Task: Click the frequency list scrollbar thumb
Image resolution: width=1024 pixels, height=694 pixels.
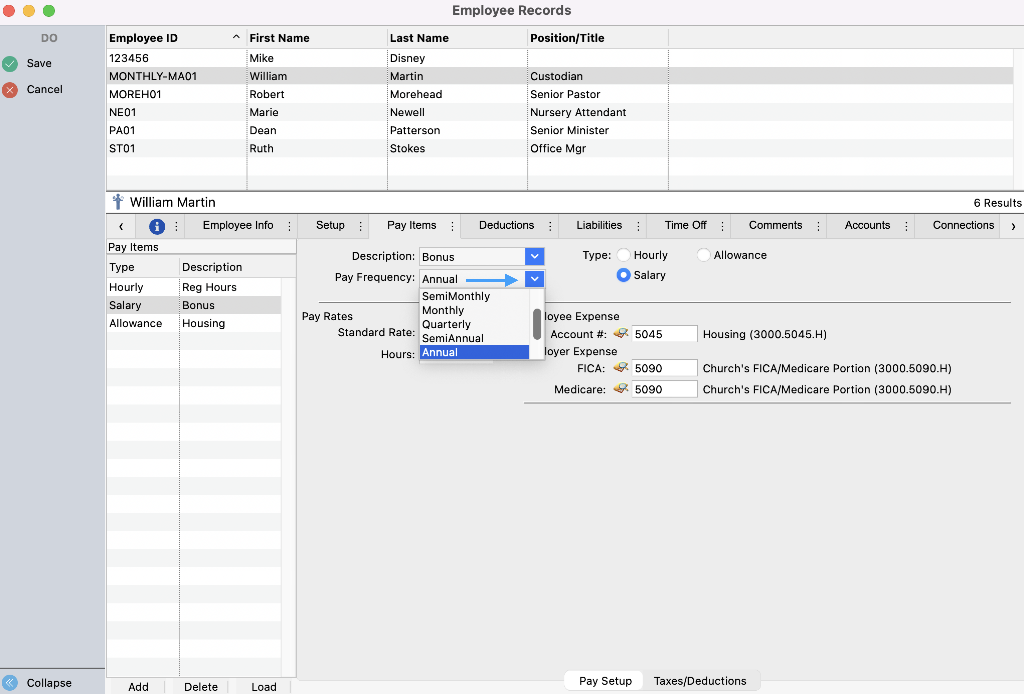Action: (537, 324)
